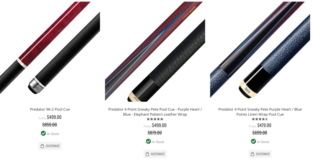Click the bag icon on Linen Wrap Customize button
The image size is (313, 160).
[253, 154]
